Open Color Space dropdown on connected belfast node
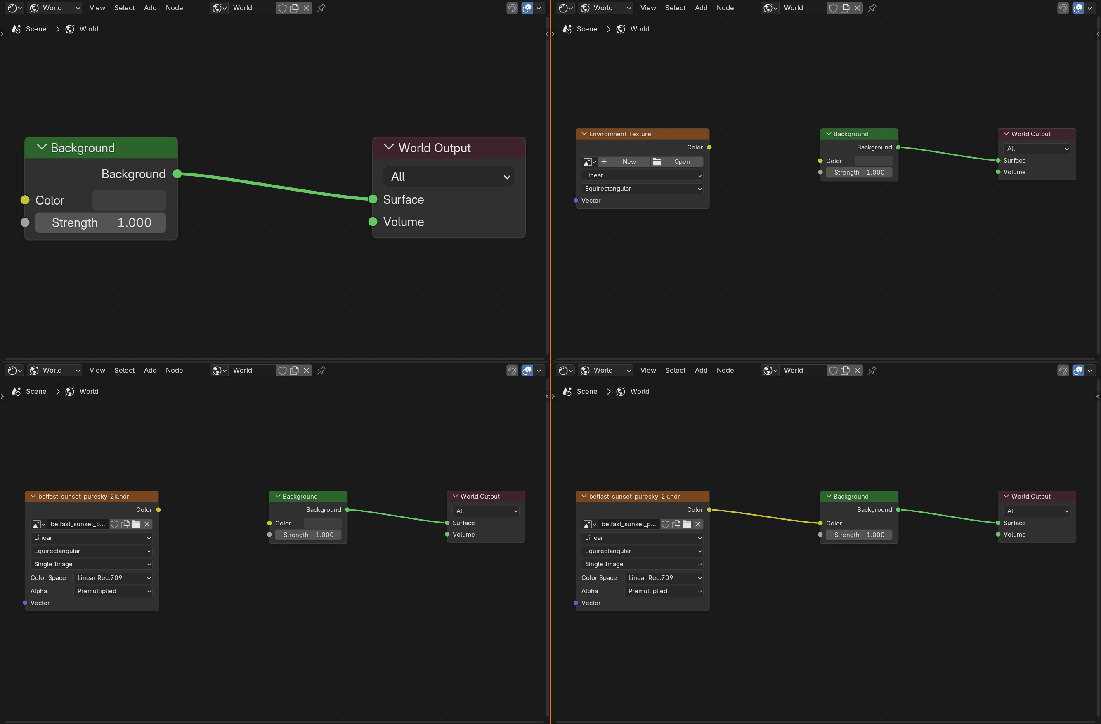The width and height of the screenshot is (1101, 724). pyautogui.click(x=664, y=577)
